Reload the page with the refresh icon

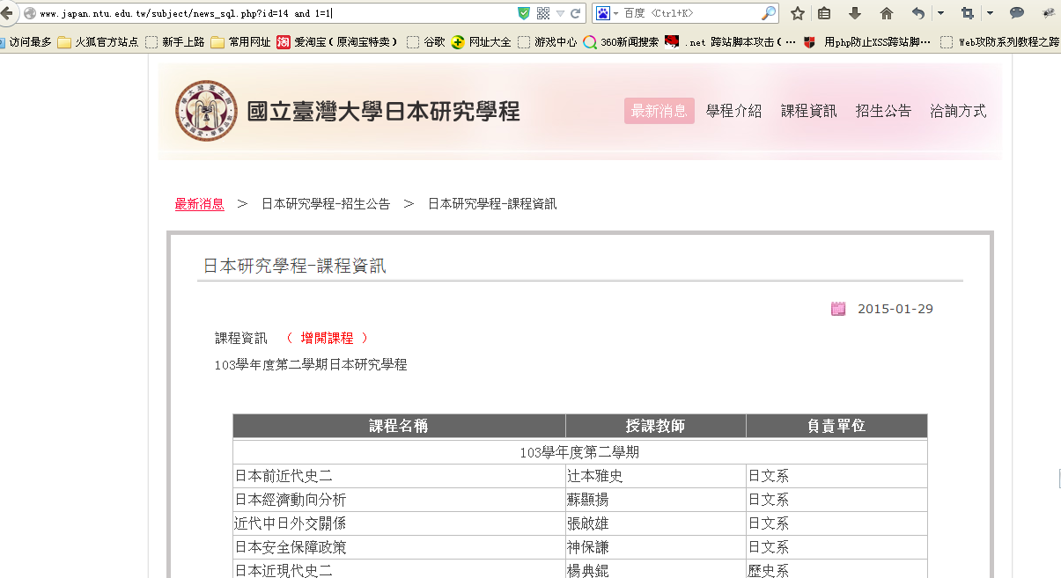pos(576,13)
